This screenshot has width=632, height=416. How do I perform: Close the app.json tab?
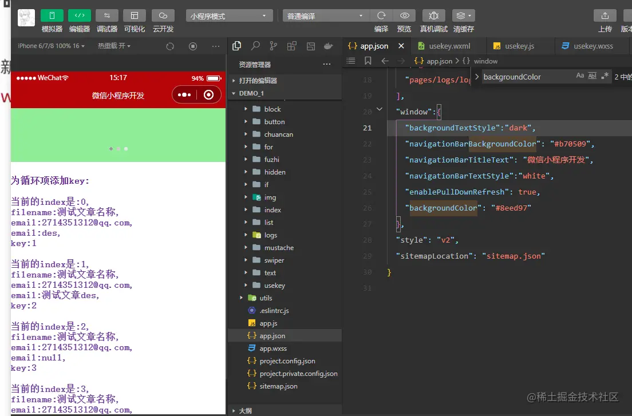click(401, 46)
